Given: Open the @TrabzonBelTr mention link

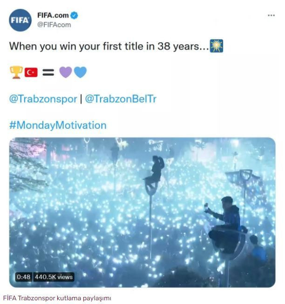Looking at the screenshot, I should tap(121, 99).
